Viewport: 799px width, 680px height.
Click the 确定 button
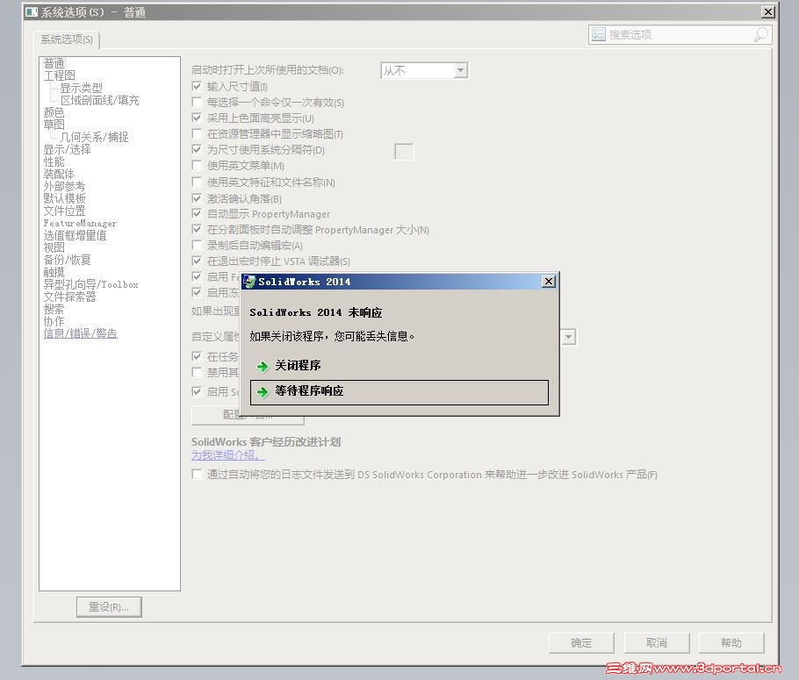point(581,643)
